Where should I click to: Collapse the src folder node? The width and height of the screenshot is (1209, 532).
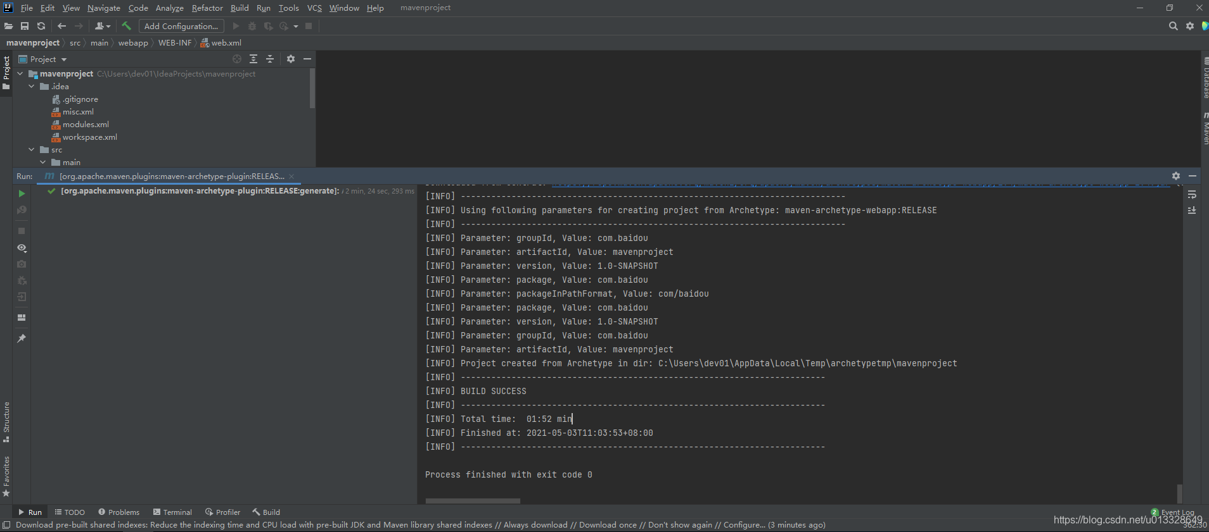point(32,150)
